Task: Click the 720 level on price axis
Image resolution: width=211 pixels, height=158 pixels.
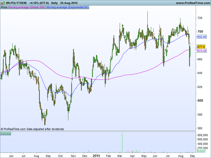Action: pos(200,18)
